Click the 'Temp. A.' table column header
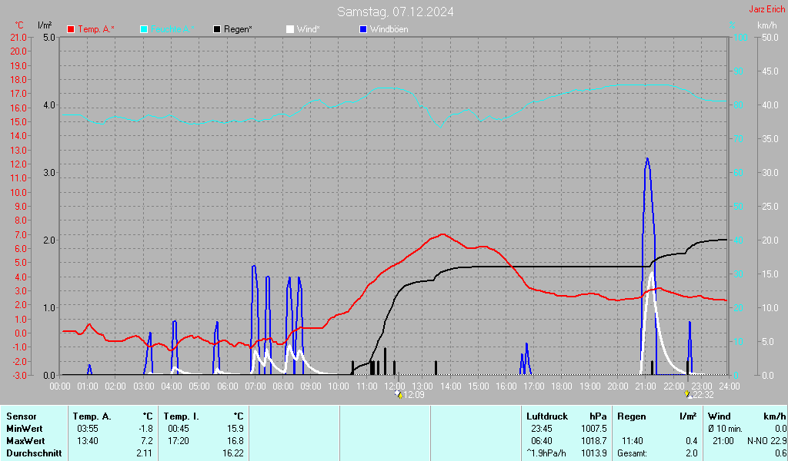This screenshot has width=788, height=461. [x=92, y=416]
